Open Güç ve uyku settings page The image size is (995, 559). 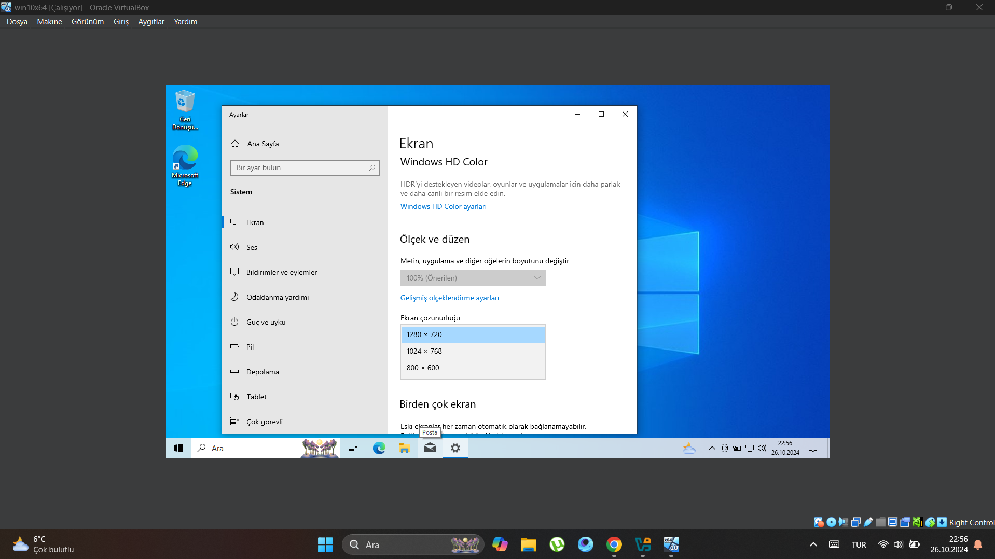click(266, 322)
